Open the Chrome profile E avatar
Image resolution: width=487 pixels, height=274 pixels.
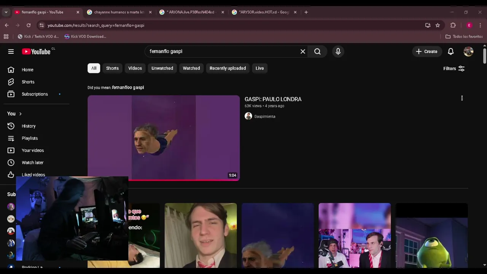469,25
